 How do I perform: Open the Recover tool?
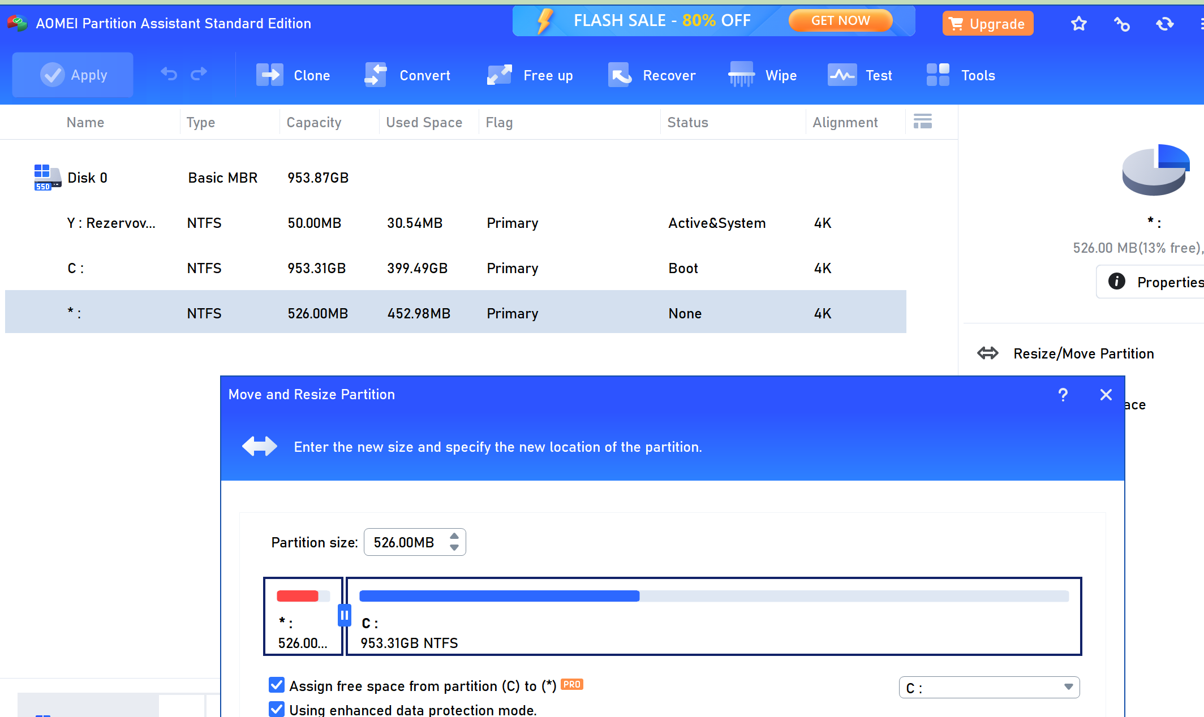click(x=652, y=75)
